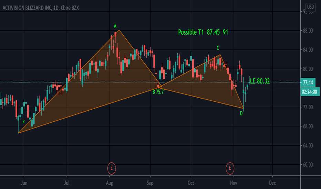Click the pattern point label C
The height and width of the screenshot is (189, 321).
[218, 48]
